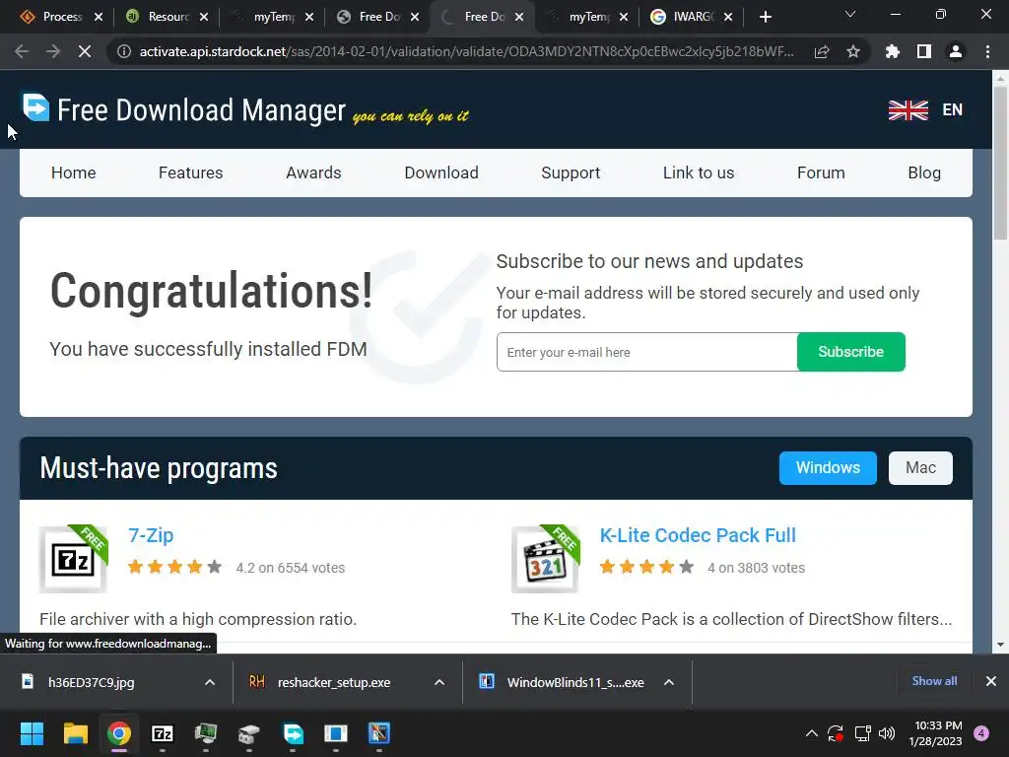Screen dimensions: 1009x757
Task: Open the Features navigation item
Action: (190, 172)
